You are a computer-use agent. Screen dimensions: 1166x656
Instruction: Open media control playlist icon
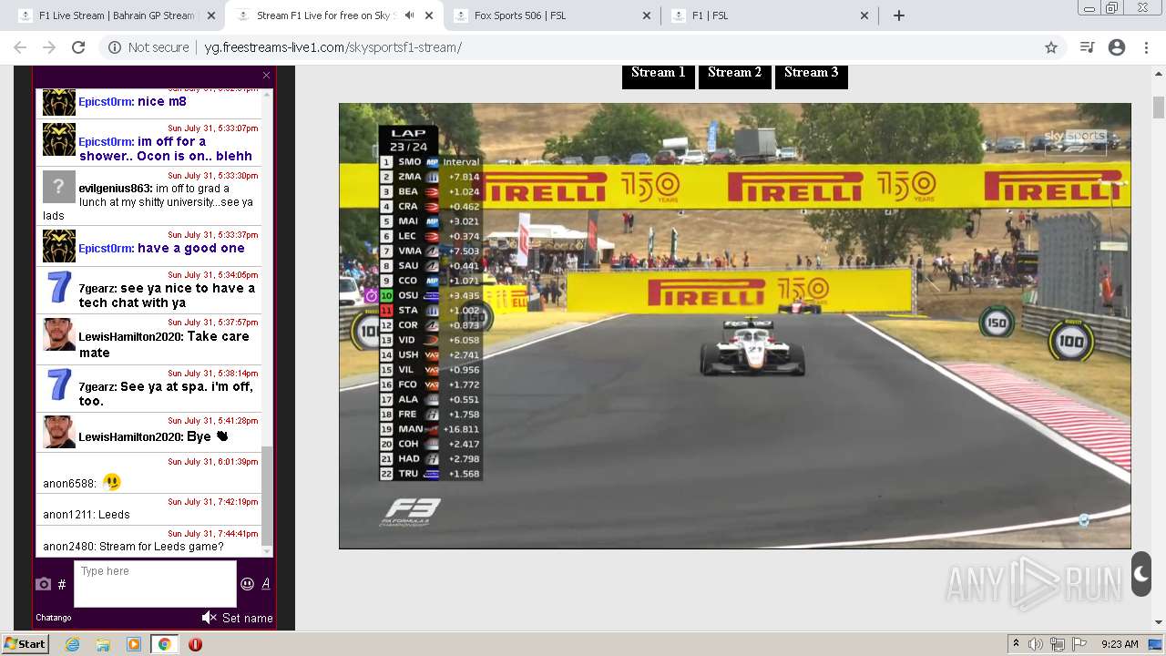coord(1087,47)
